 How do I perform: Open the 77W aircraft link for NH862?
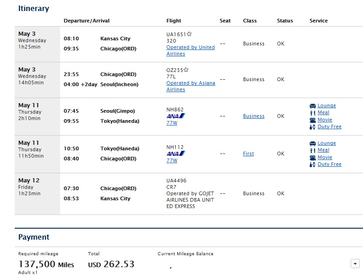[172, 123]
